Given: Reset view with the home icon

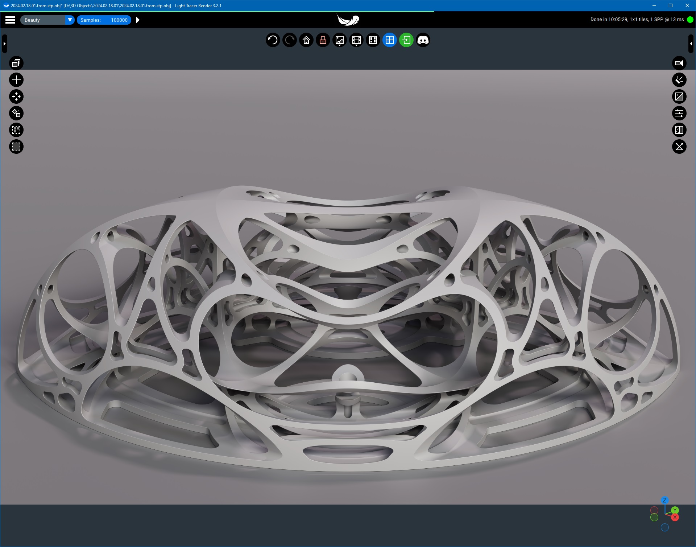Looking at the screenshot, I should [306, 40].
